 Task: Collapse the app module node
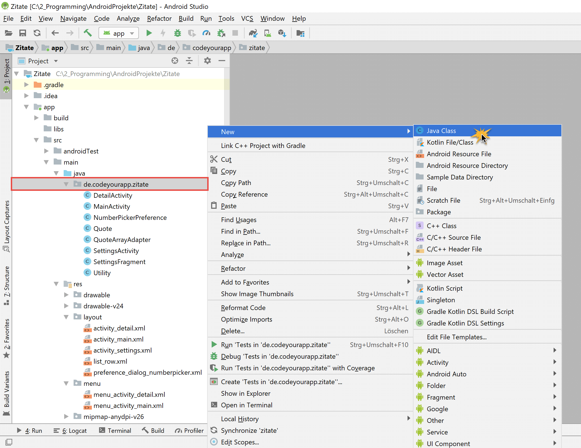[27, 107]
